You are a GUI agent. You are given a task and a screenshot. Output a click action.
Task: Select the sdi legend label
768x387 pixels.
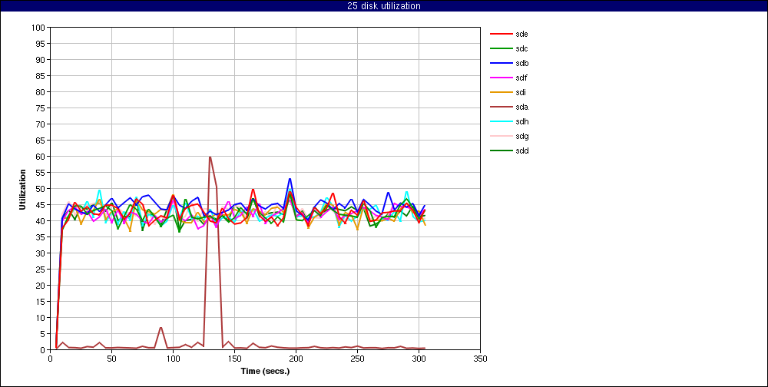click(521, 92)
